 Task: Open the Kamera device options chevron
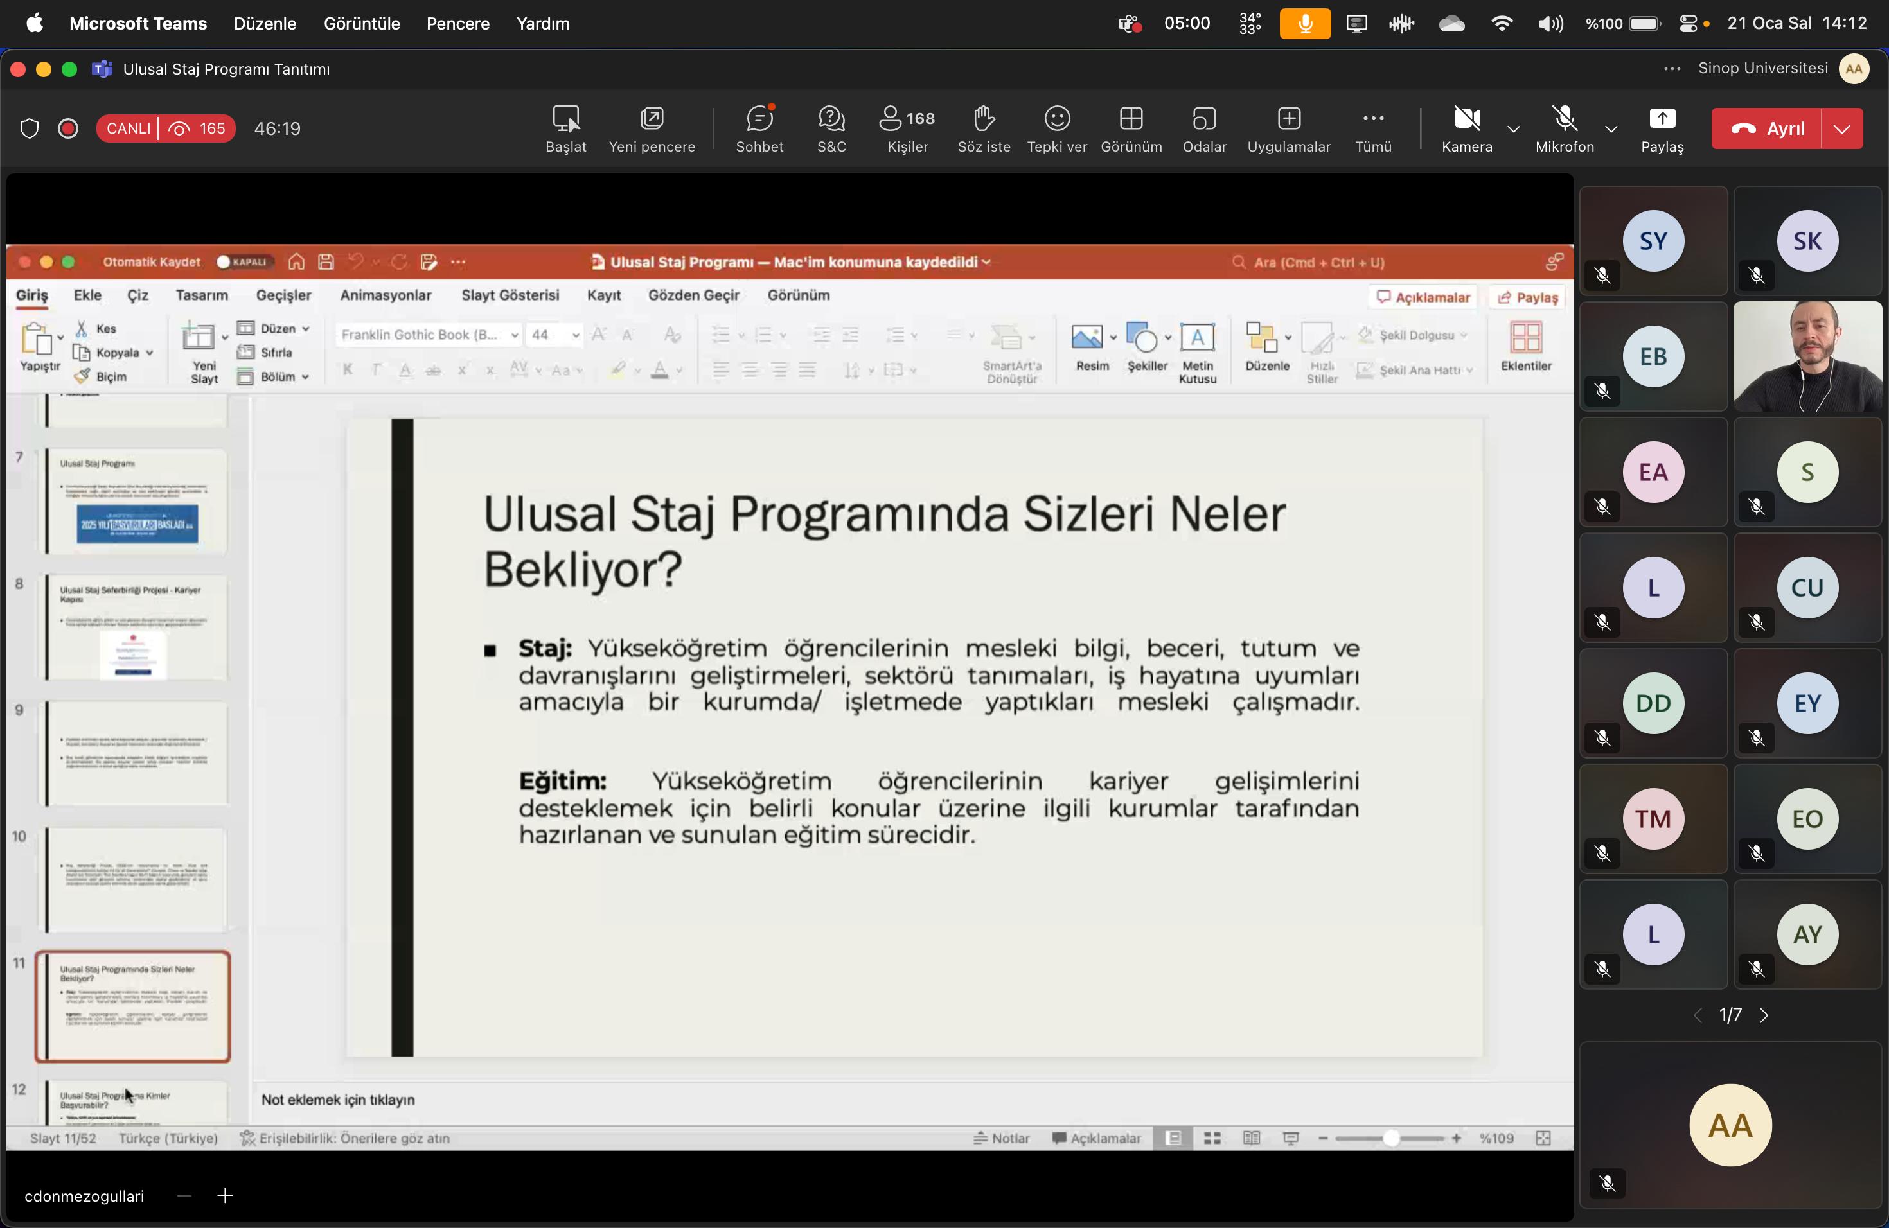(1514, 128)
